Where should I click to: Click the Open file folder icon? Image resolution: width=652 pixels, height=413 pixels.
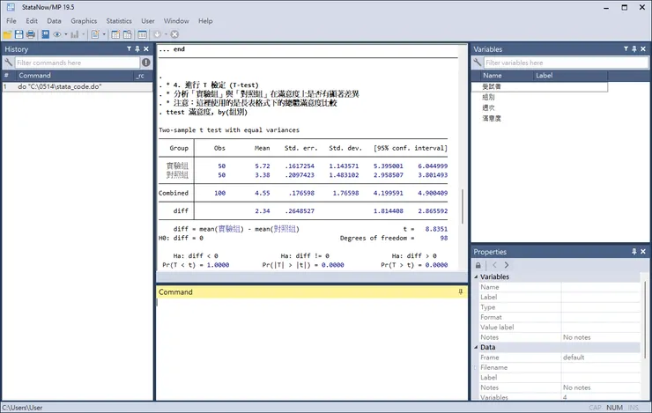click(7, 34)
